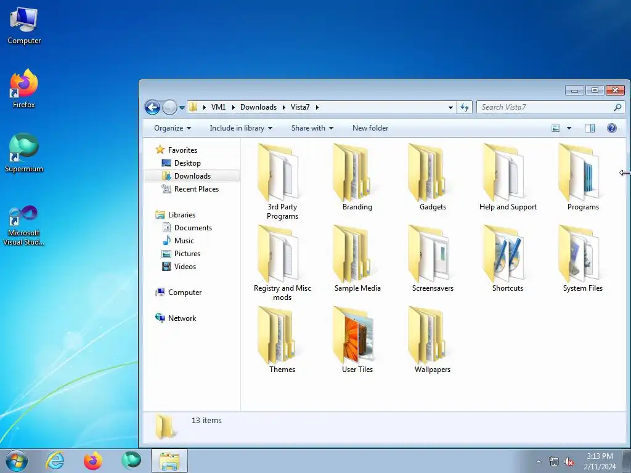Go to Downloads in the address bar
The width and height of the screenshot is (631, 473).
(x=258, y=107)
